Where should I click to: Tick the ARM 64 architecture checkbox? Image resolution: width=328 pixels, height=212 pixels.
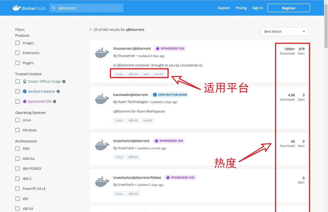pos(17,158)
